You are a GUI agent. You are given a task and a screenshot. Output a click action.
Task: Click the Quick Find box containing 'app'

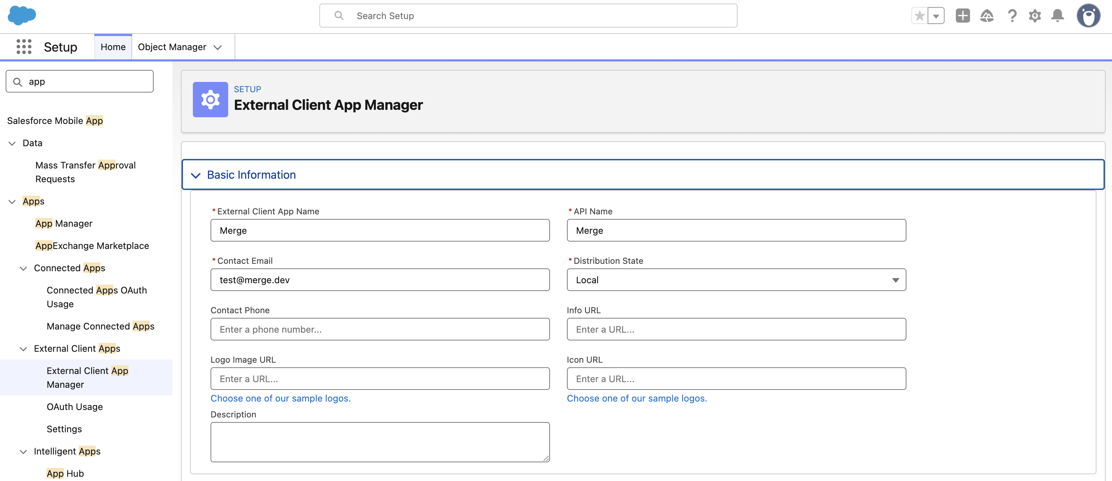point(79,81)
